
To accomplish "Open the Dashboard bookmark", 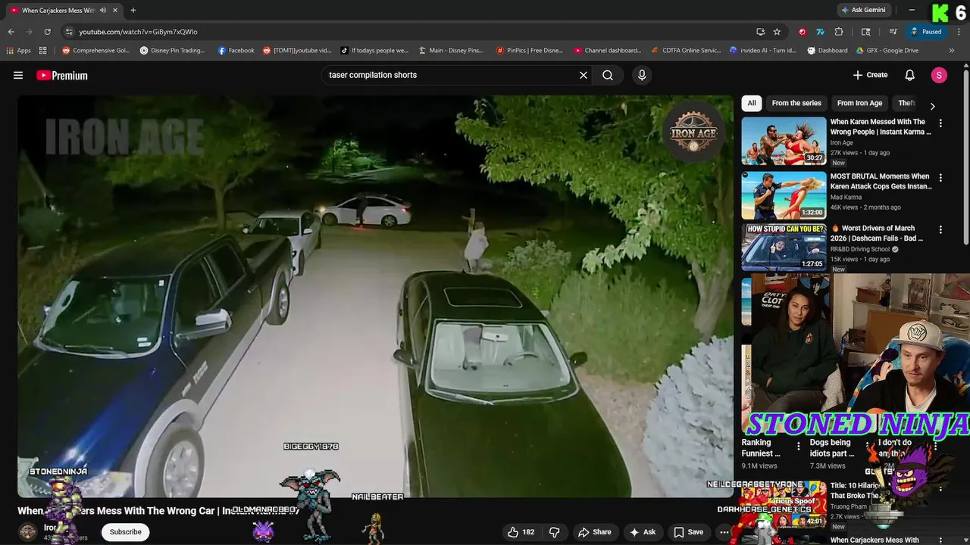I will click(828, 51).
